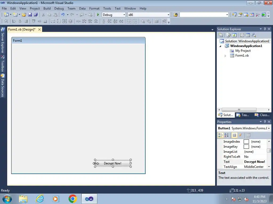This screenshot has width=273, height=204.
Task: Open the Format menu
Action: pos(94,8)
